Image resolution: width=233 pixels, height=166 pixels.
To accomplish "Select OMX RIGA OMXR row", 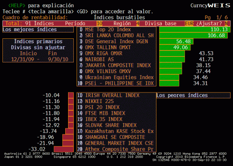I will pyautogui.click(x=117, y=53).
